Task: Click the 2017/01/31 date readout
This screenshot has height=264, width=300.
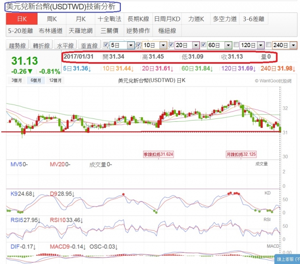Action: point(78,57)
